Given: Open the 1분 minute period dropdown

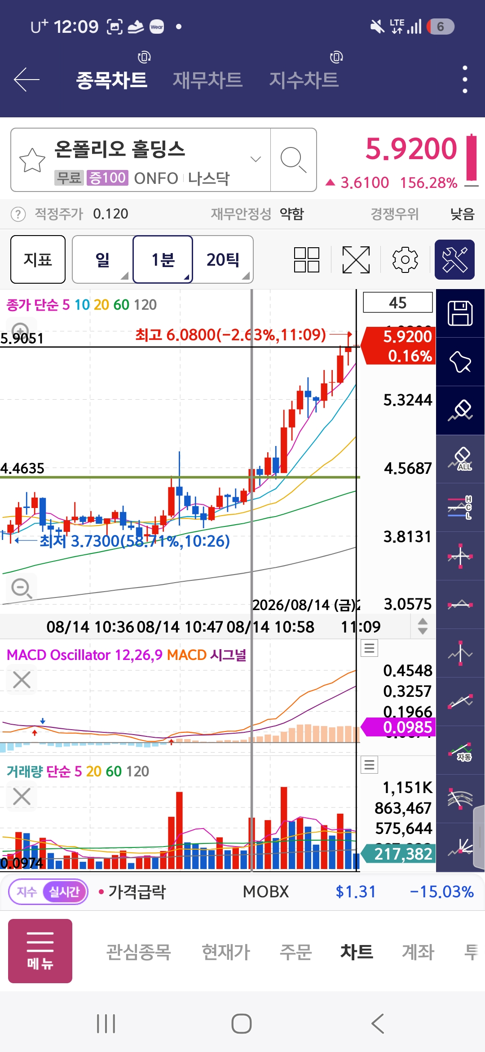Looking at the screenshot, I should click(163, 259).
